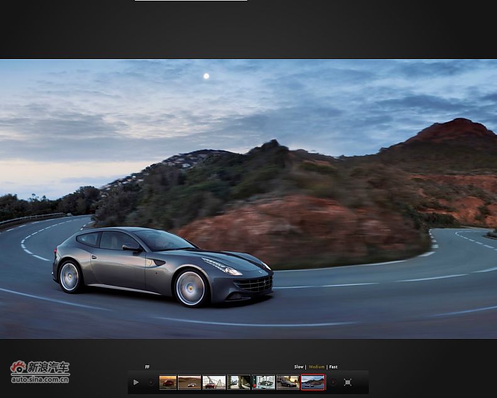Click the Sina Auto logo

pos(40,368)
